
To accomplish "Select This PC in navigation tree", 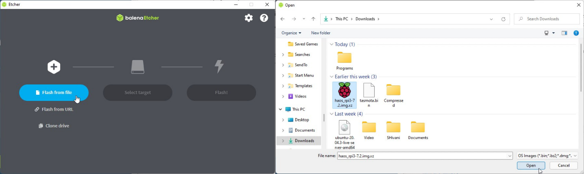I will (295, 109).
